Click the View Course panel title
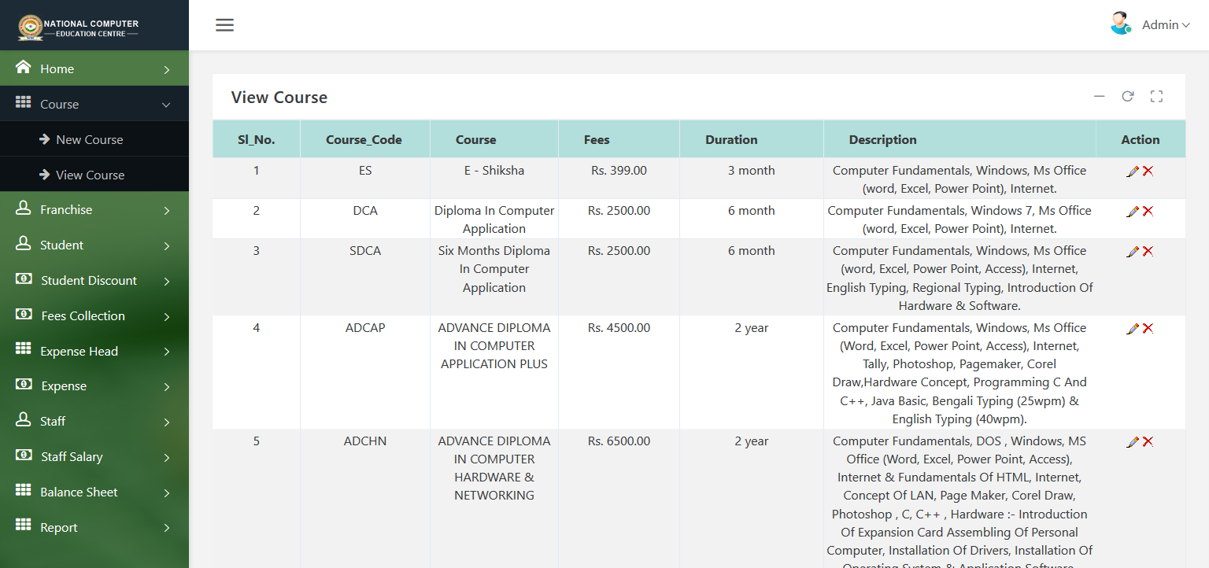 coord(279,98)
